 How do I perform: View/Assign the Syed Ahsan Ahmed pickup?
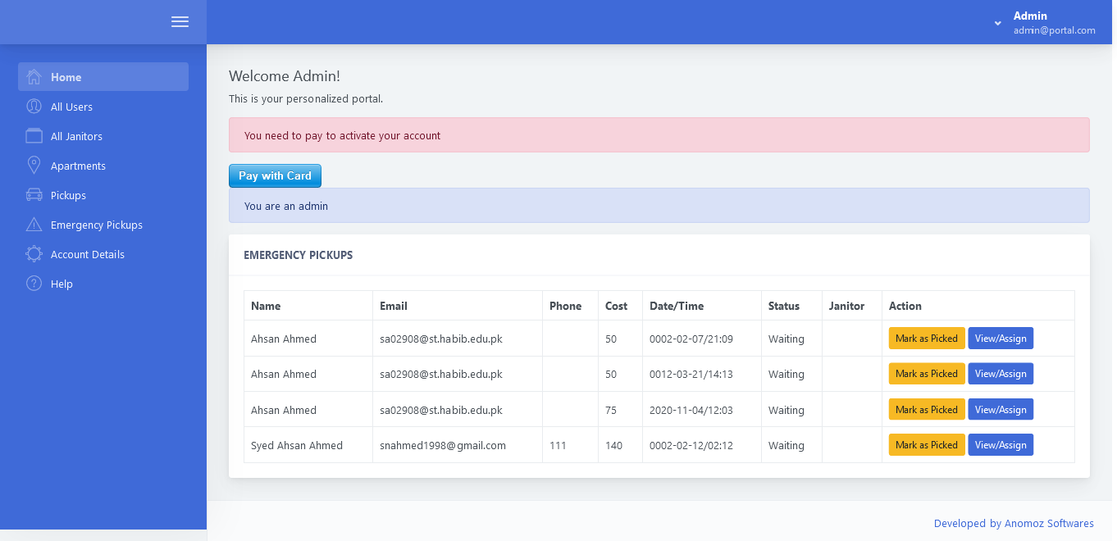1000,445
